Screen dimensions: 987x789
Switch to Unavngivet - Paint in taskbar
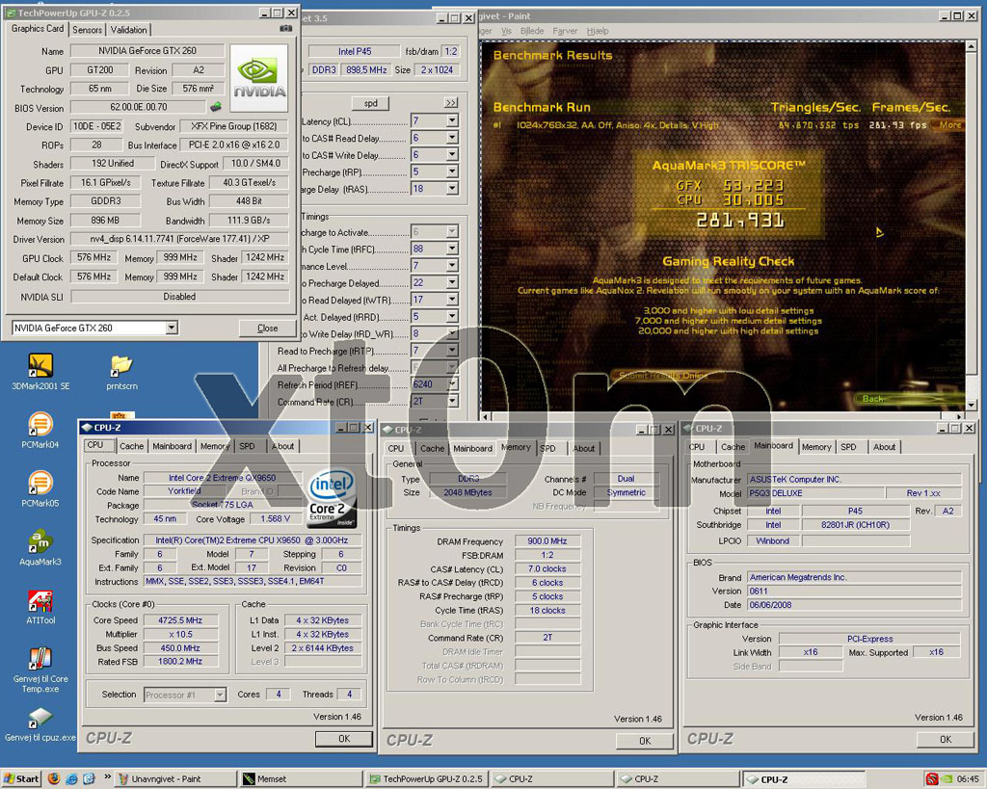175,779
